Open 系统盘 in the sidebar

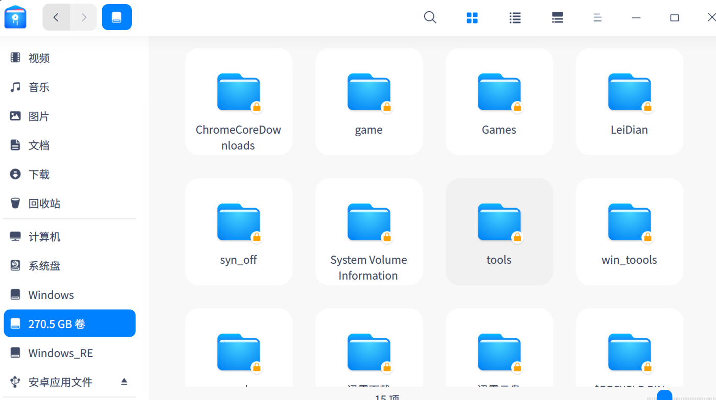click(70, 266)
